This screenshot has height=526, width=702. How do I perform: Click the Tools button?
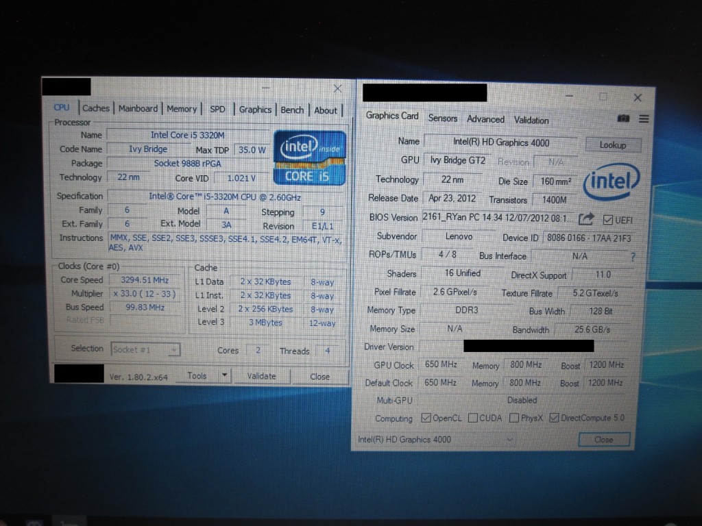[x=197, y=376]
